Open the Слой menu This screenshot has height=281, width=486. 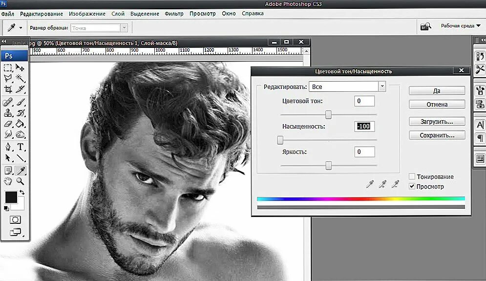(x=118, y=14)
